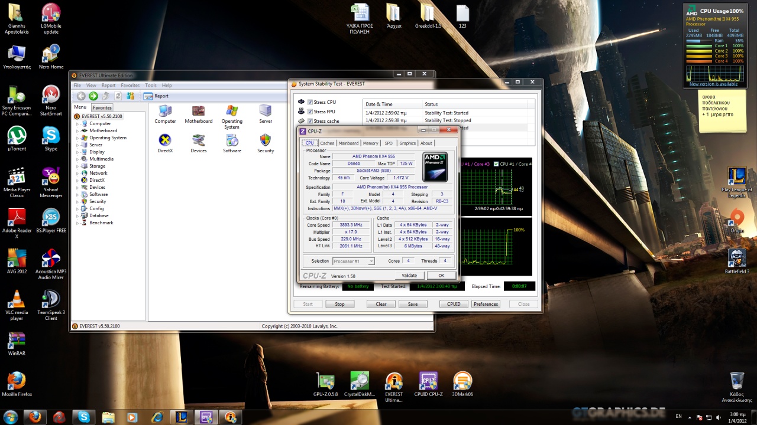The image size is (757, 425).
Task: Open the Server category icon in EVEREST pane
Action: point(266,115)
